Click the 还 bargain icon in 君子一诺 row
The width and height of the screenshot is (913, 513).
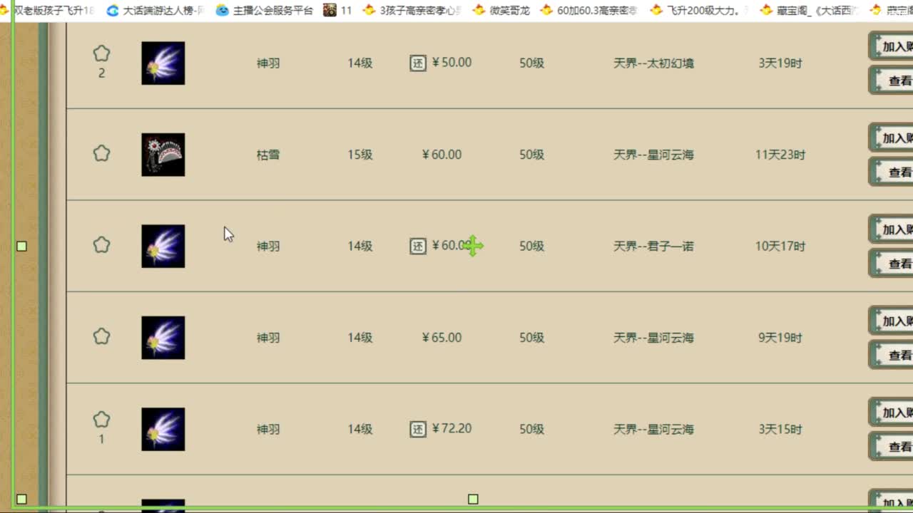pos(418,246)
